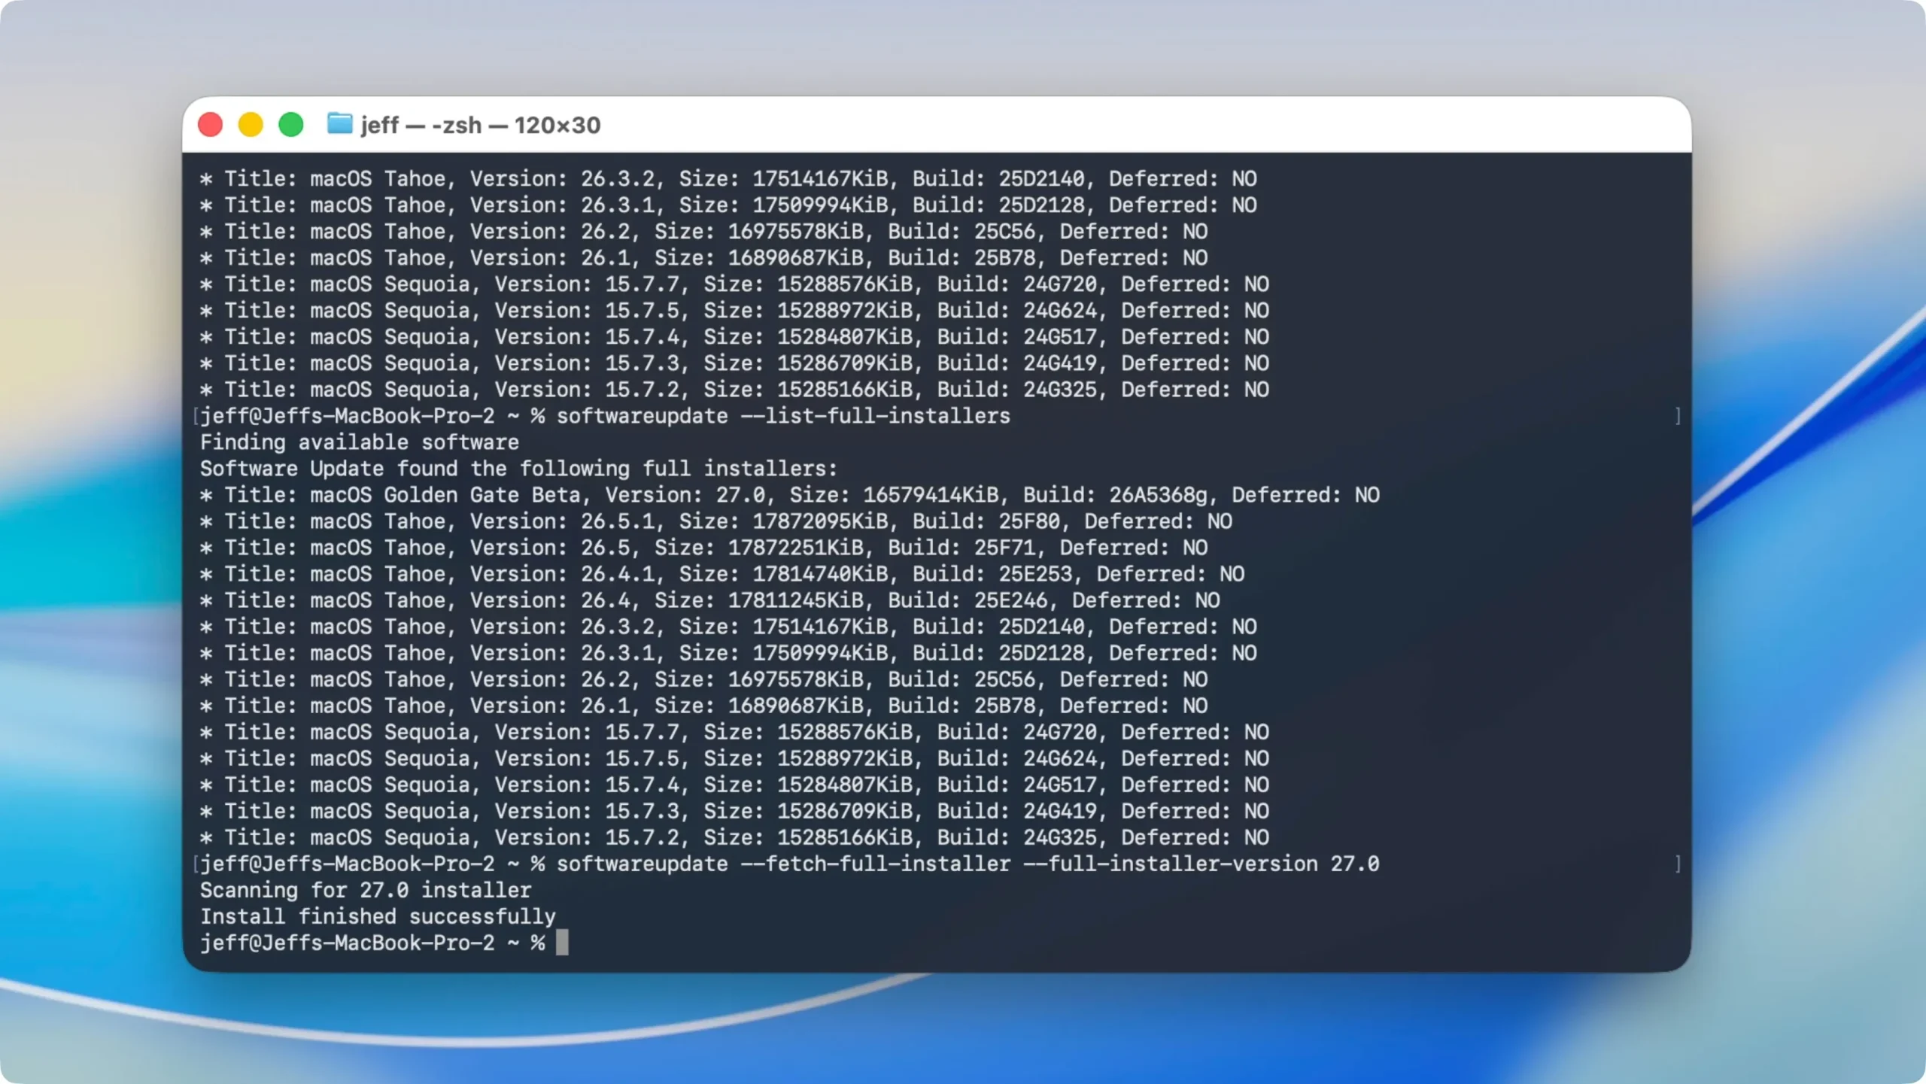Click the Tahoe Version 26.4.1 Build 25E253 line
This screenshot has width=1926, height=1084.
[x=722, y=574]
